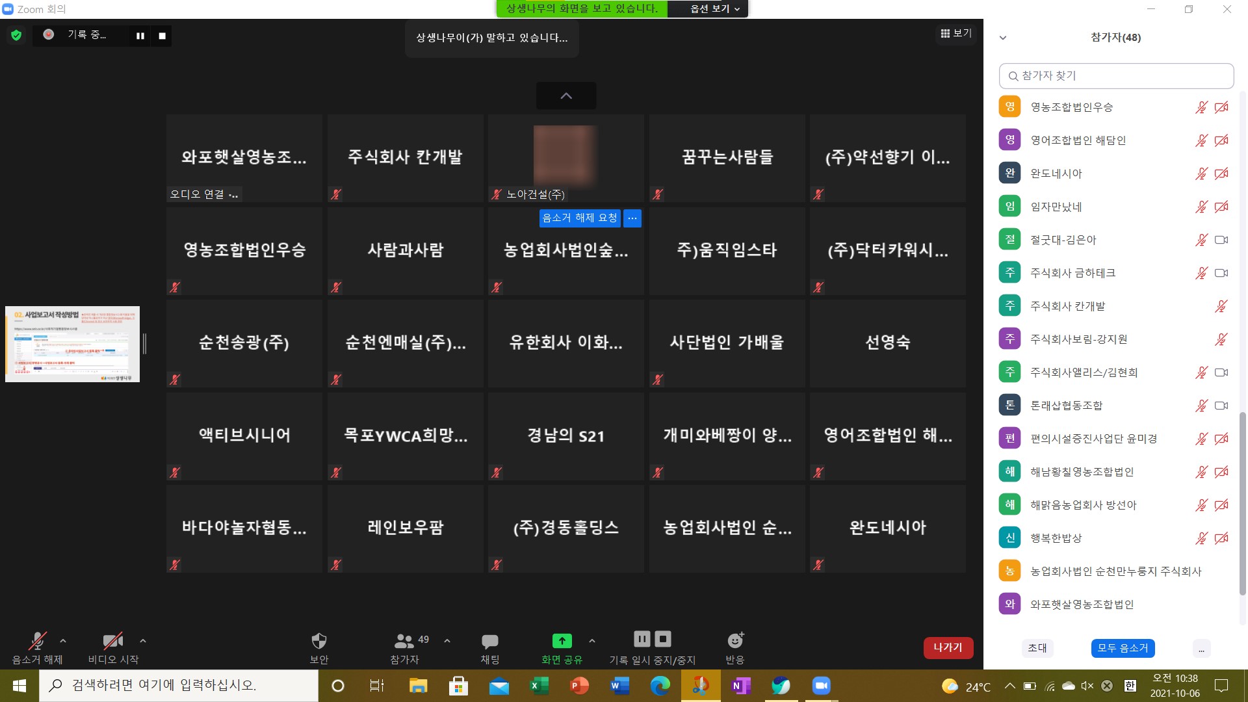
Task: Pause the recording in top-left indicator
Action: (x=140, y=36)
